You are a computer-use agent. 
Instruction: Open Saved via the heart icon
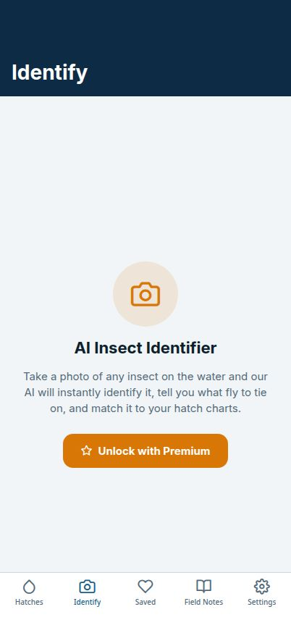coord(145,587)
